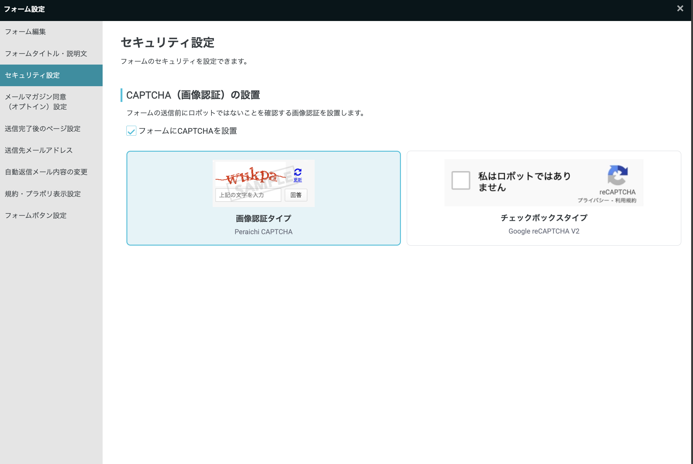The height and width of the screenshot is (464, 693).
Task: Open フォームタイトル・説明文 section
Action: point(51,53)
